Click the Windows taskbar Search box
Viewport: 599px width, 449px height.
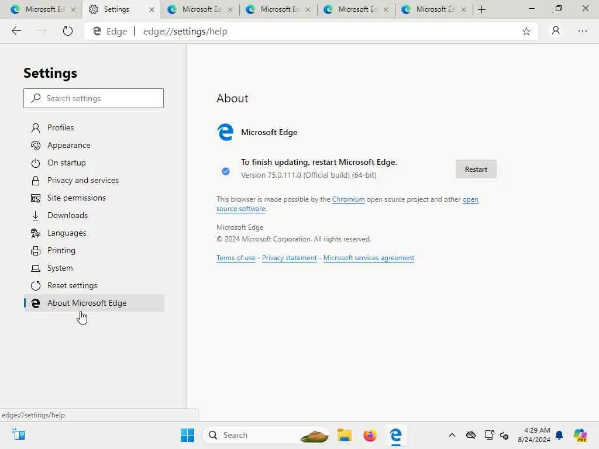pos(266,435)
